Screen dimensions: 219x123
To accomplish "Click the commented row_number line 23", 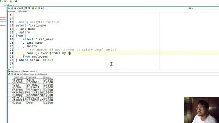I will click(66, 50).
